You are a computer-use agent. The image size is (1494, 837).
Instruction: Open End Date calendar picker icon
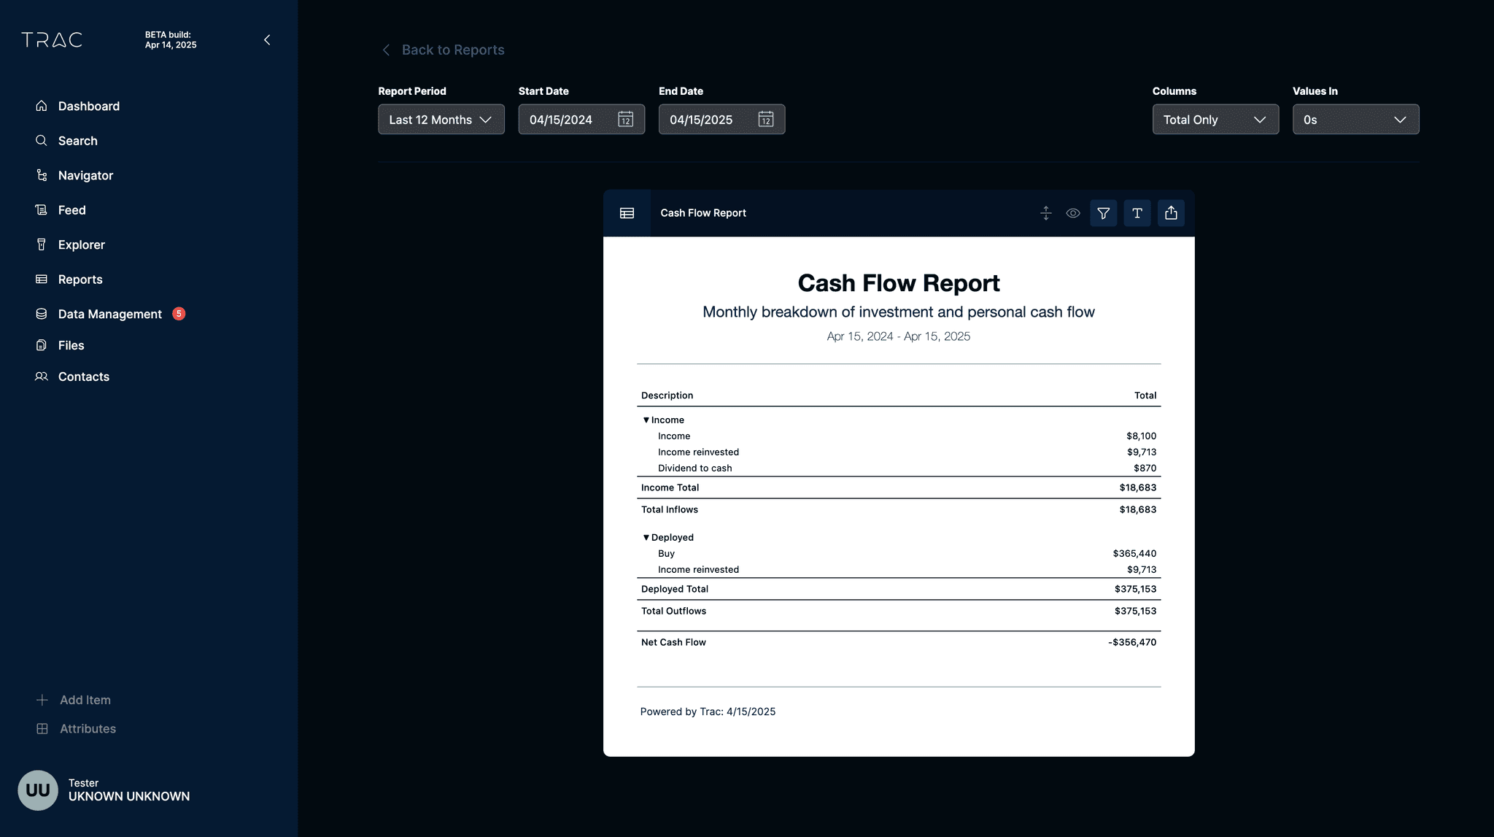point(765,120)
